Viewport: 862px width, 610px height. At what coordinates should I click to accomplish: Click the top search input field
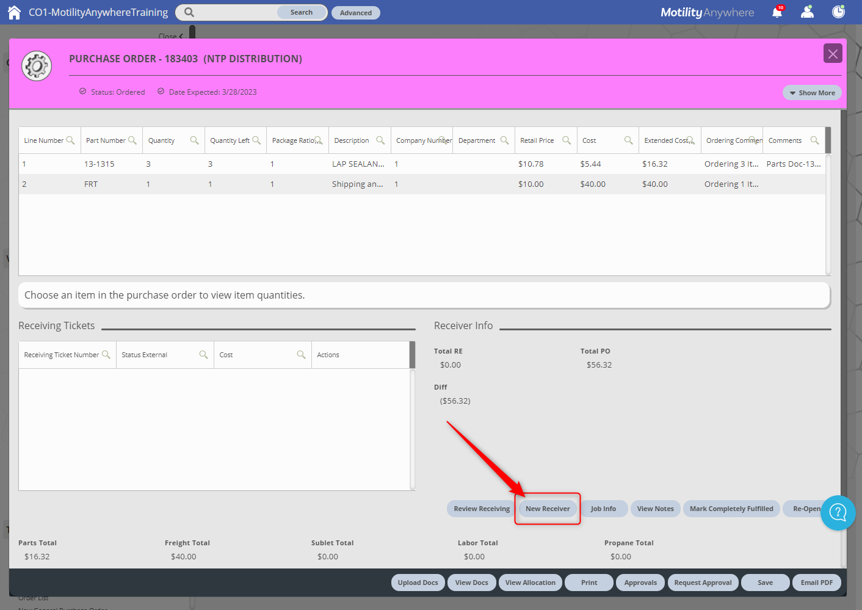[235, 12]
